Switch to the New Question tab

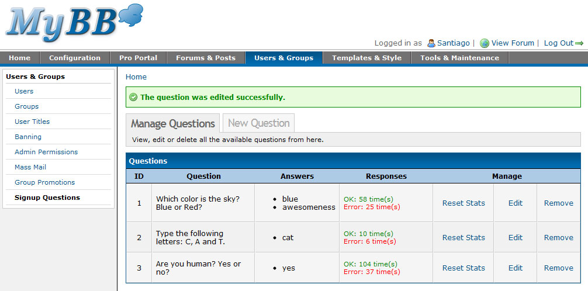(x=258, y=123)
